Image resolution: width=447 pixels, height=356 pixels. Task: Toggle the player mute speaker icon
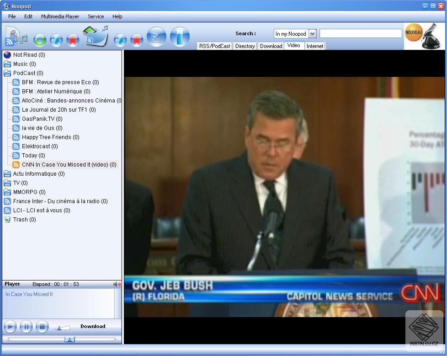pyautogui.click(x=117, y=284)
